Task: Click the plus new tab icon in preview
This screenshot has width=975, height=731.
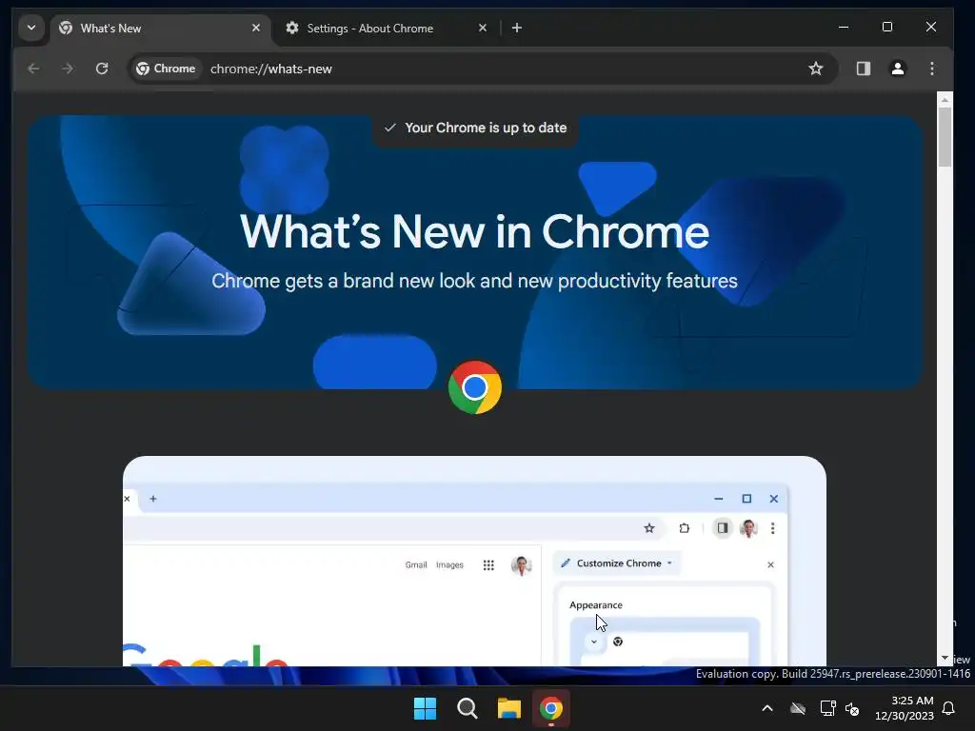Action: click(x=153, y=499)
